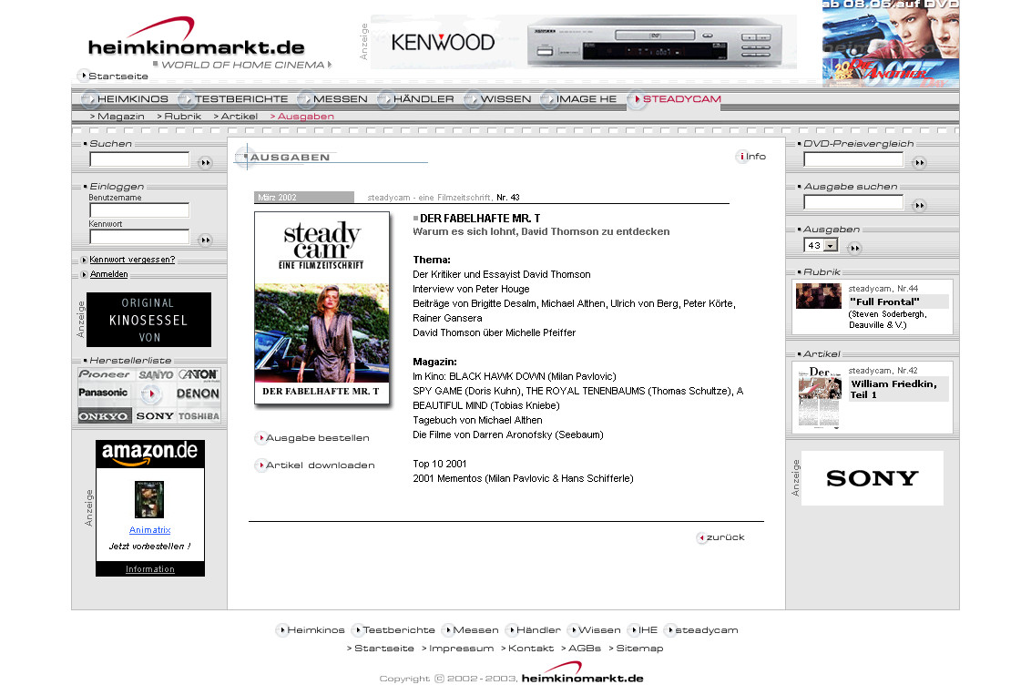Open the Toshiba manufacturer logo
Screen dimensions: 1031x695
[199, 416]
